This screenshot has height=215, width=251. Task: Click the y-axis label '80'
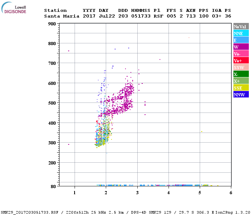(x=53, y=186)
